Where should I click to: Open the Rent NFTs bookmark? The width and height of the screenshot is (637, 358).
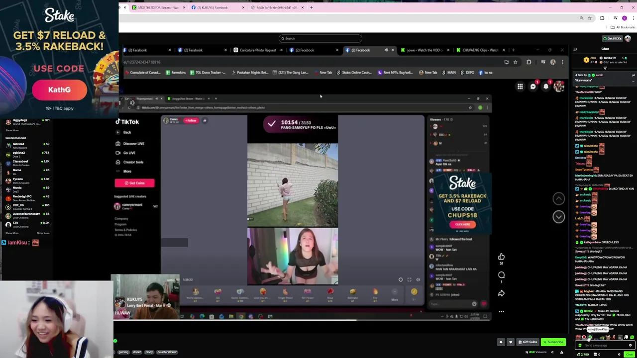pyautogui.click(x=395, y=73)
